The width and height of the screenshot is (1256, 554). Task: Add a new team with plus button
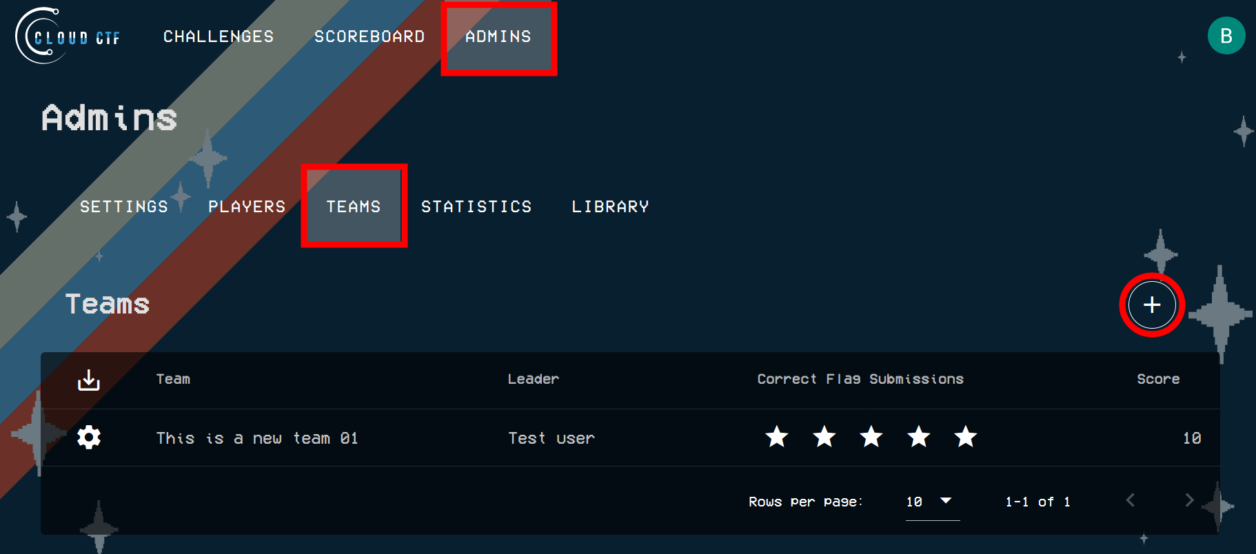point(1152,305)
